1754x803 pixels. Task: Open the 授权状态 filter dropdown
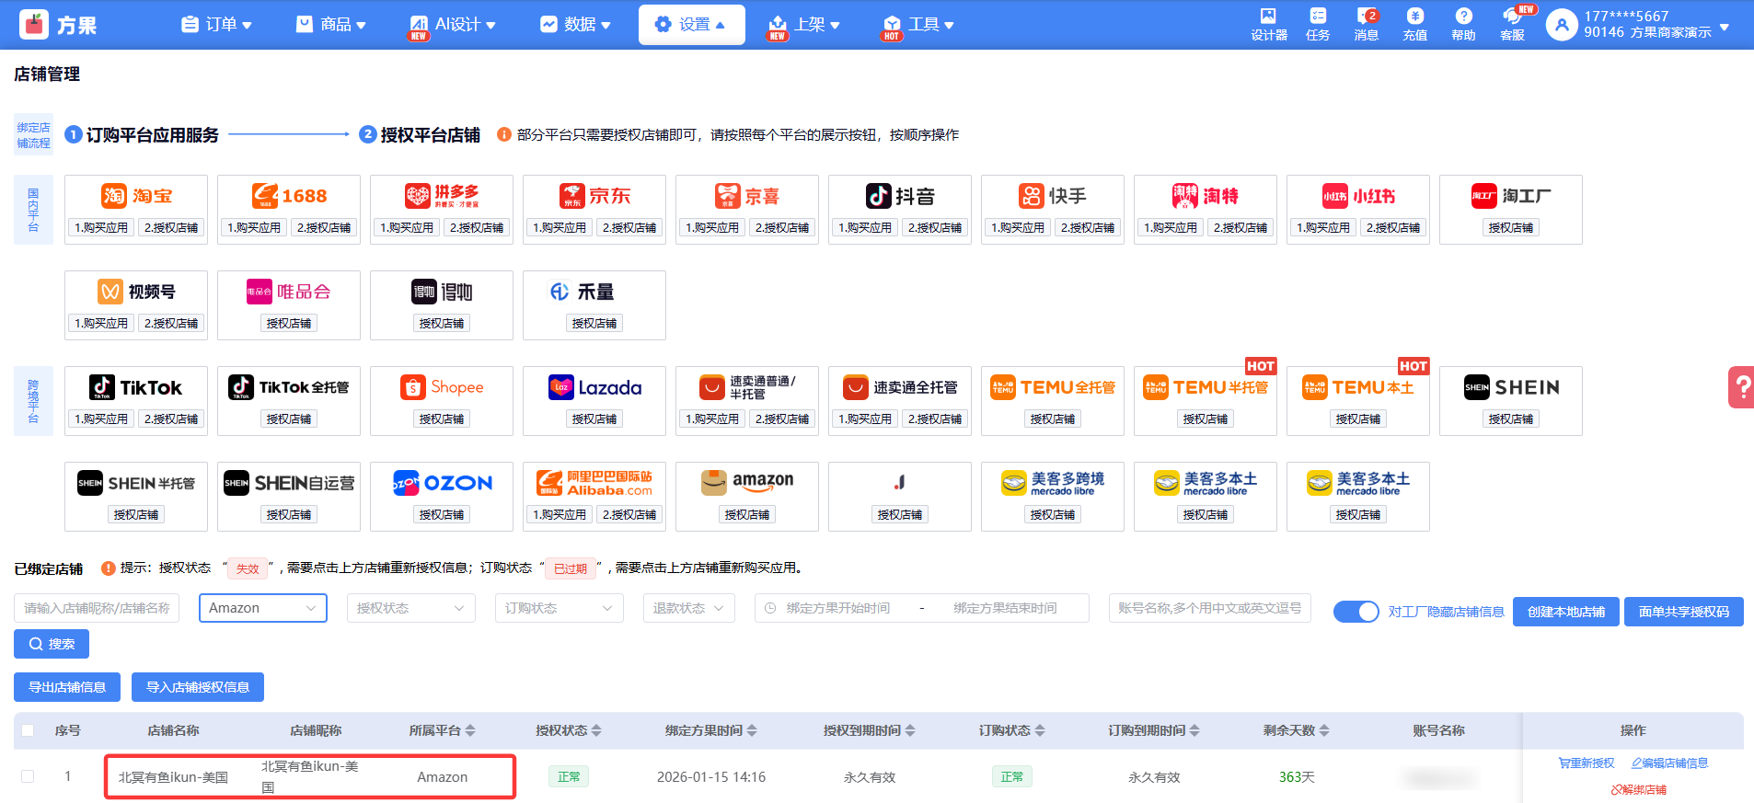(410, 608)
